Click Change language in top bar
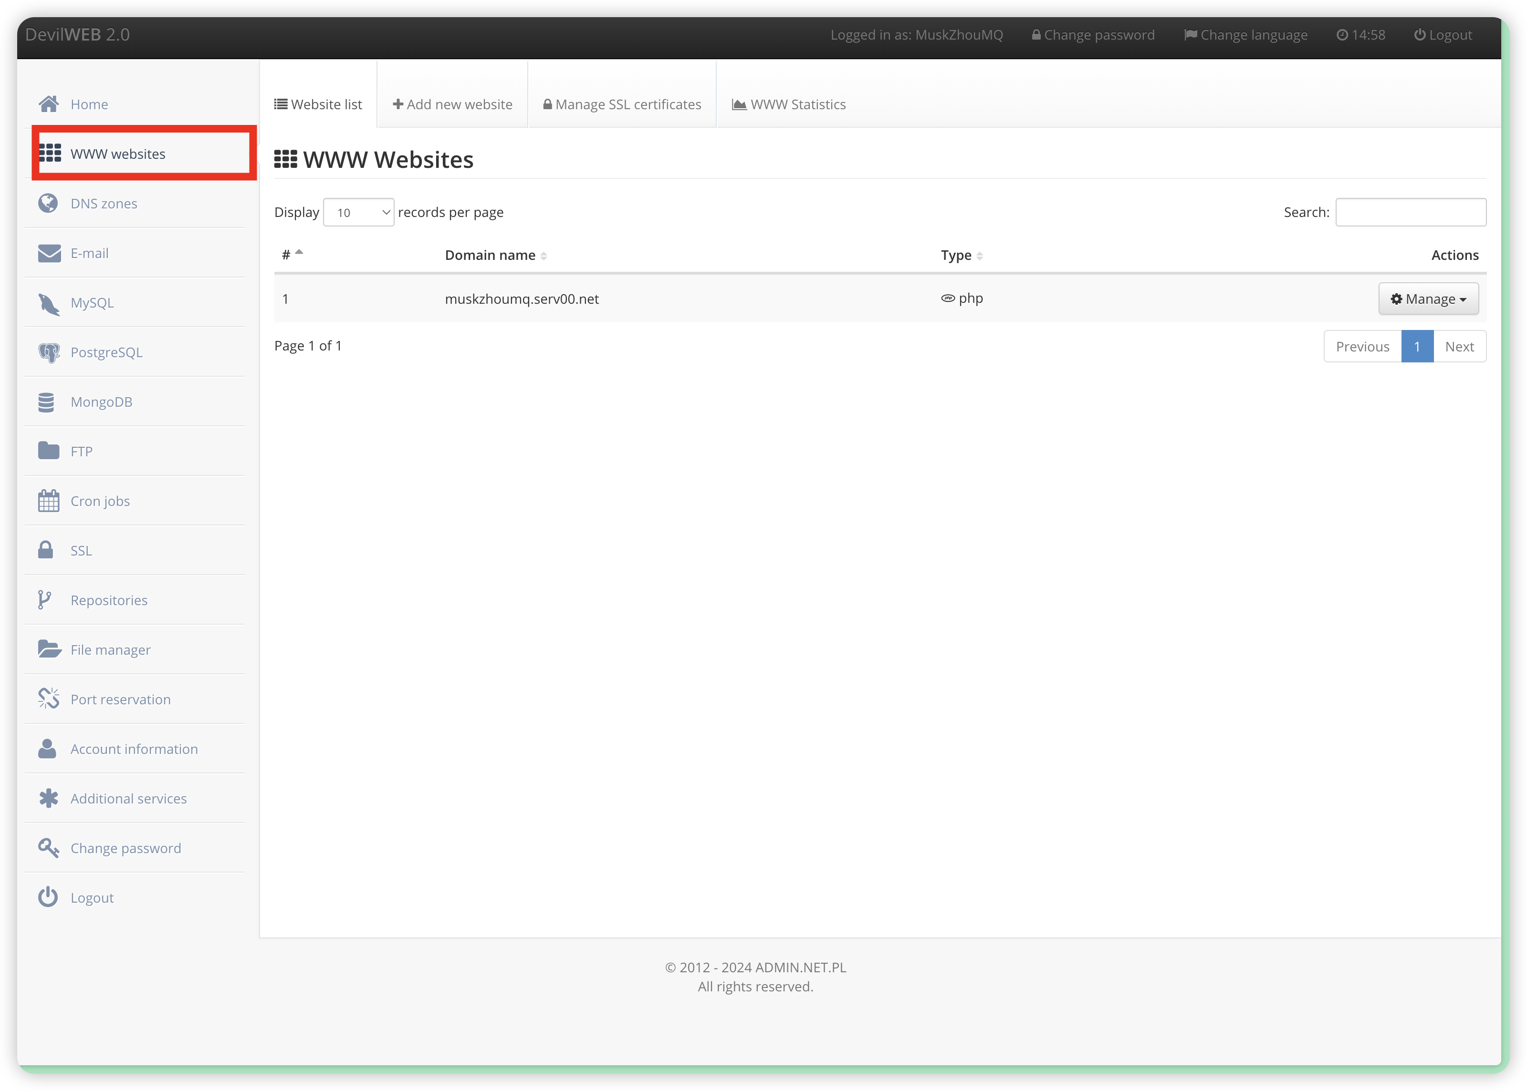This screenshot has width=1527, height=1091. [x=1245, y=35]
